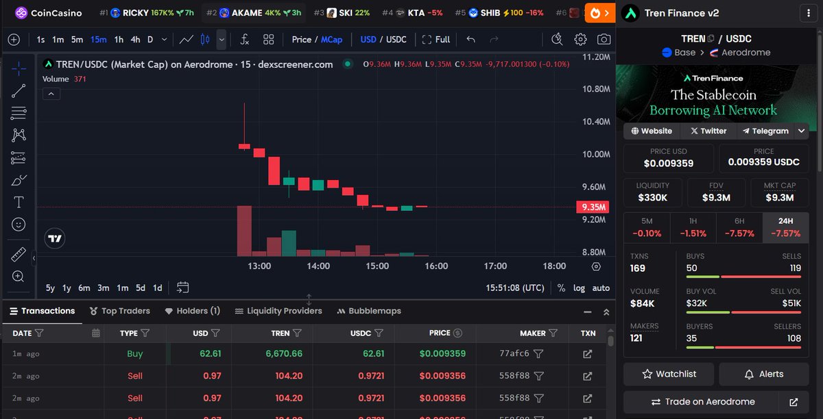Toggle percent scale on the chart
This screenshot has height=419, width=823.
pos(561,288)
